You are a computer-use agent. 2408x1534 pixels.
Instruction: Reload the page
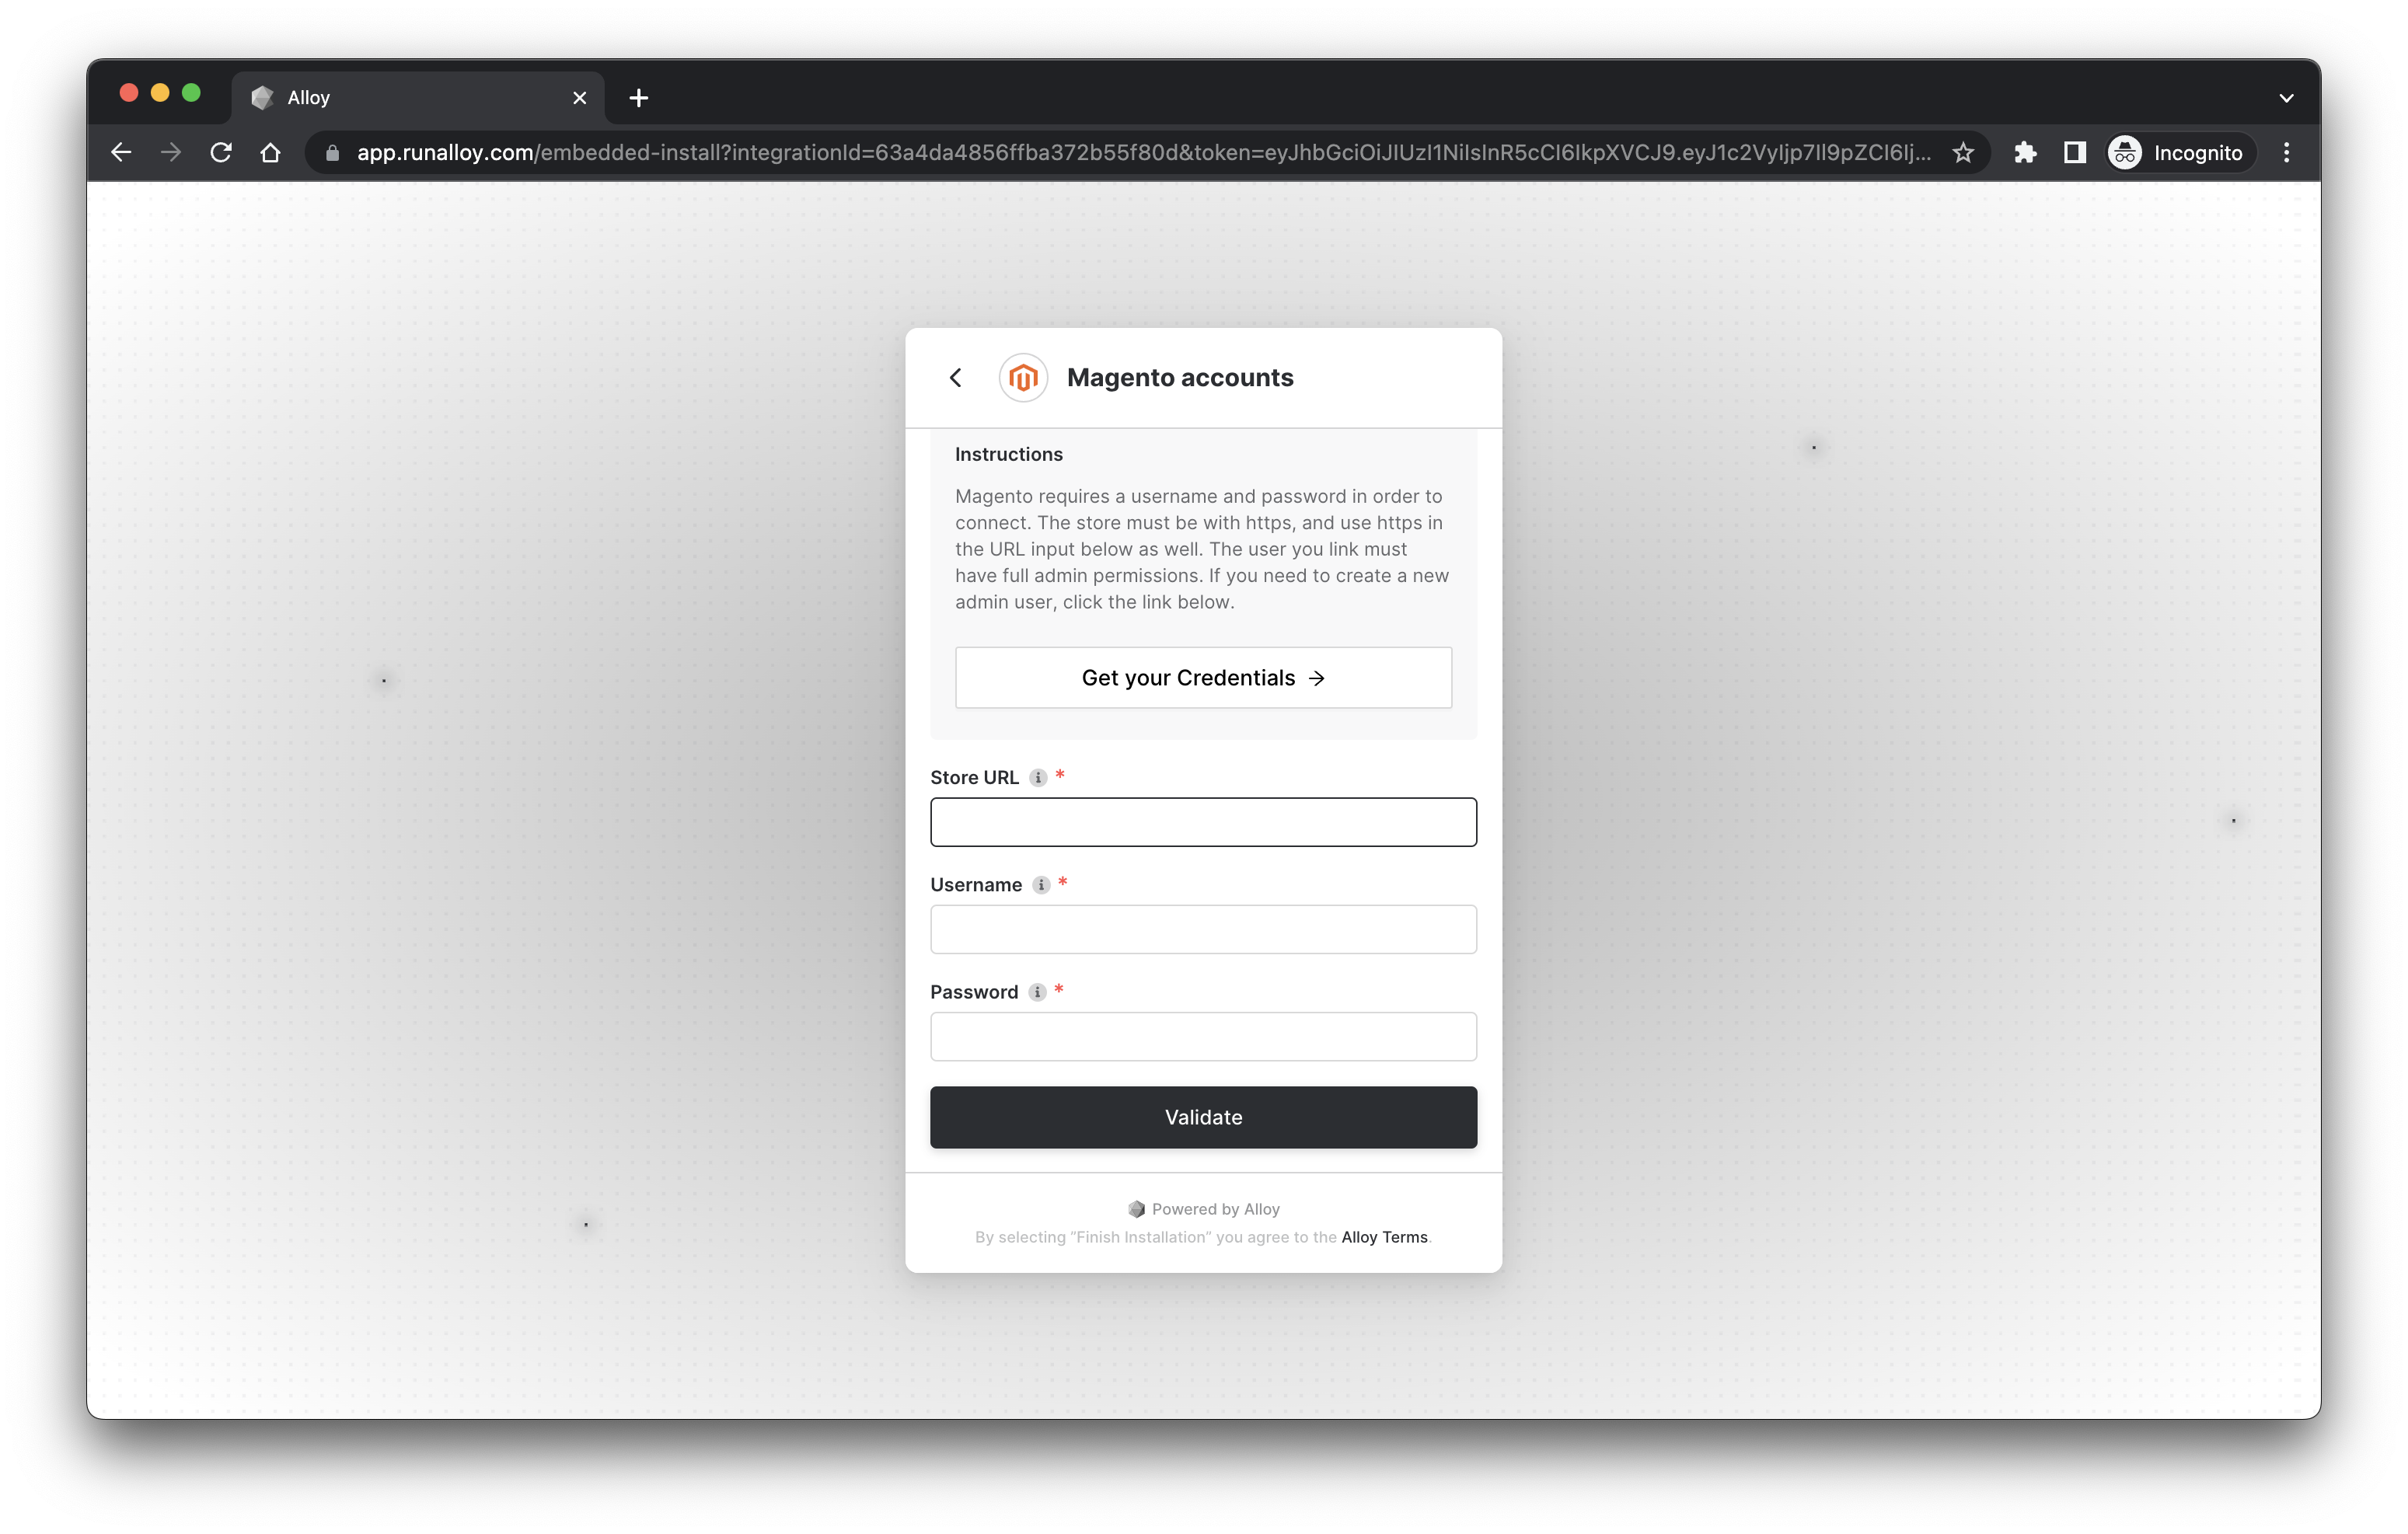point(221,152)
